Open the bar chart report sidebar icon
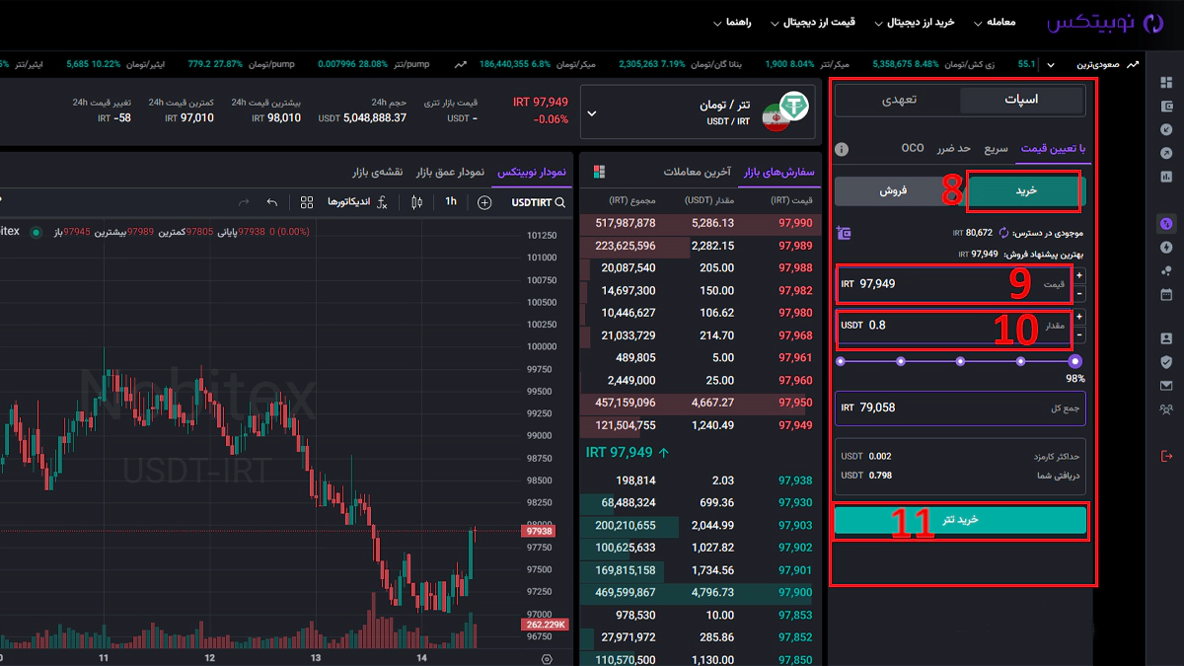 1166,177
